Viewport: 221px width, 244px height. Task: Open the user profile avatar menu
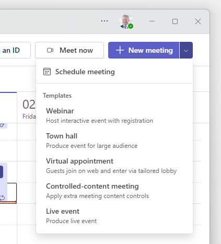click(x=126, y=21)
